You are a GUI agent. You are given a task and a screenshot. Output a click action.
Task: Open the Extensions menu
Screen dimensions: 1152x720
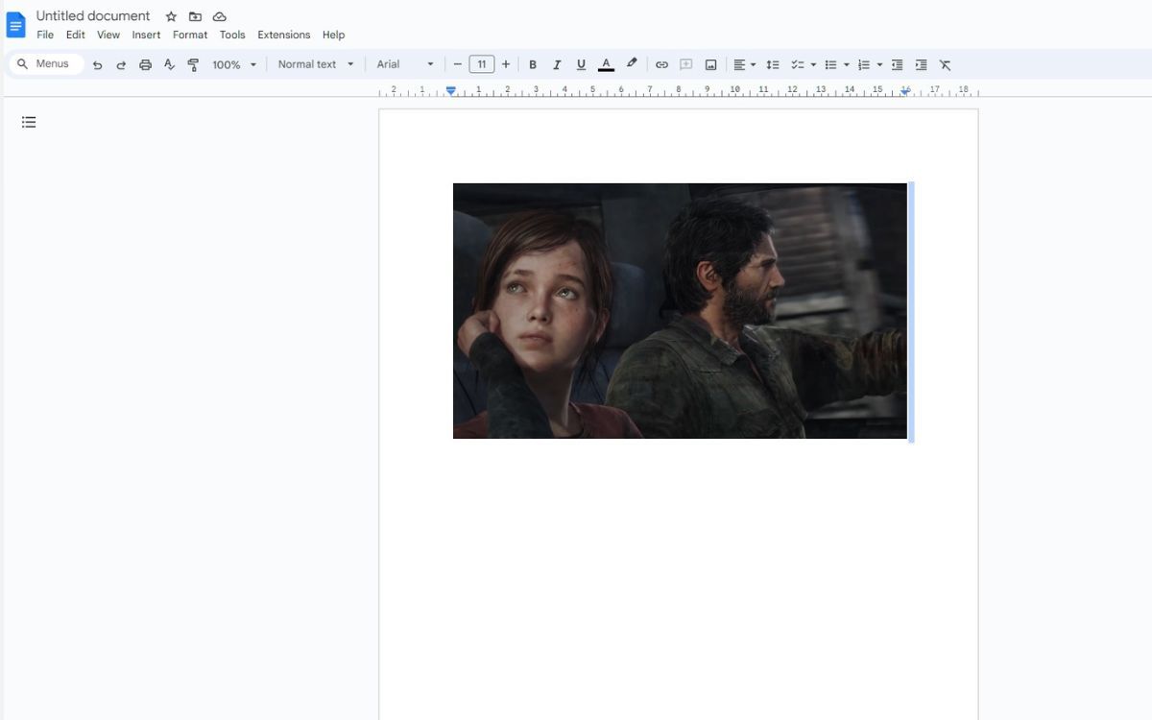coord(283,35)
